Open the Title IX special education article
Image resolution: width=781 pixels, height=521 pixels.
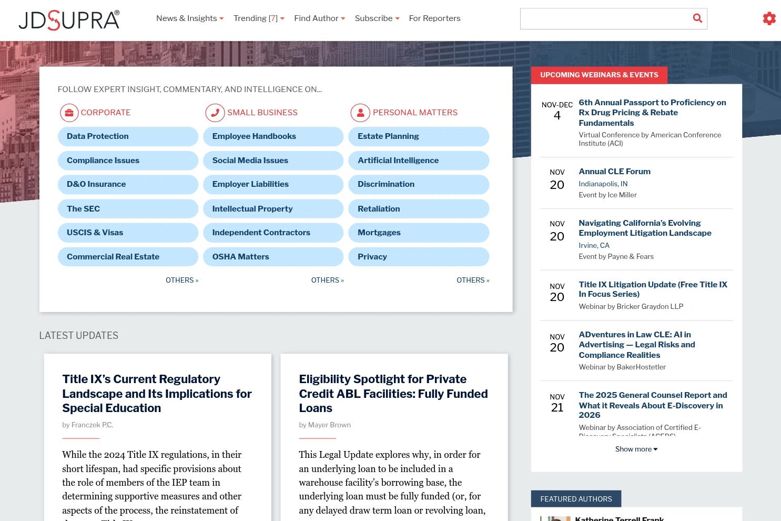tap(157, 394)
